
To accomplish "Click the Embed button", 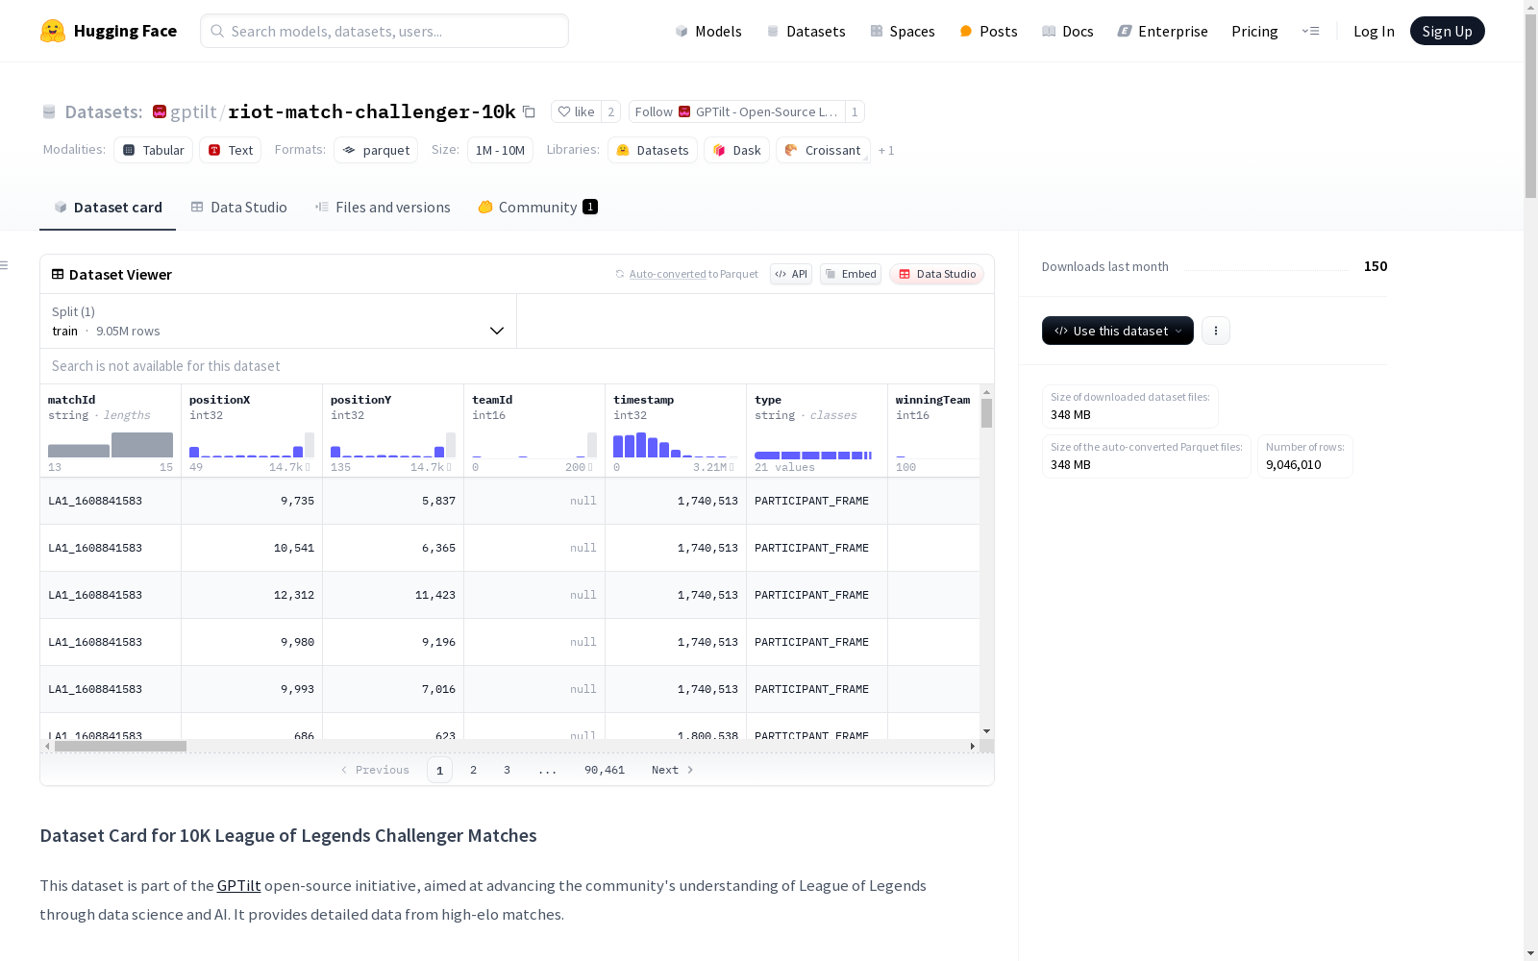I will point(851,274).
